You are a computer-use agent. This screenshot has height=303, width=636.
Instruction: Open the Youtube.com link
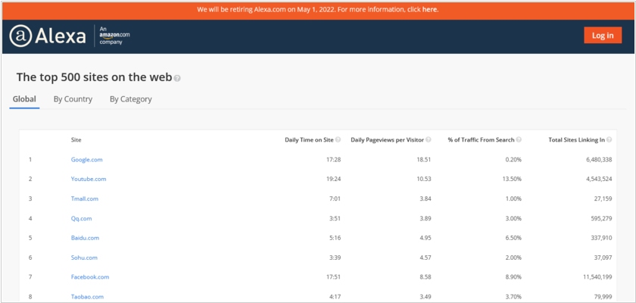tap(89, 179)
